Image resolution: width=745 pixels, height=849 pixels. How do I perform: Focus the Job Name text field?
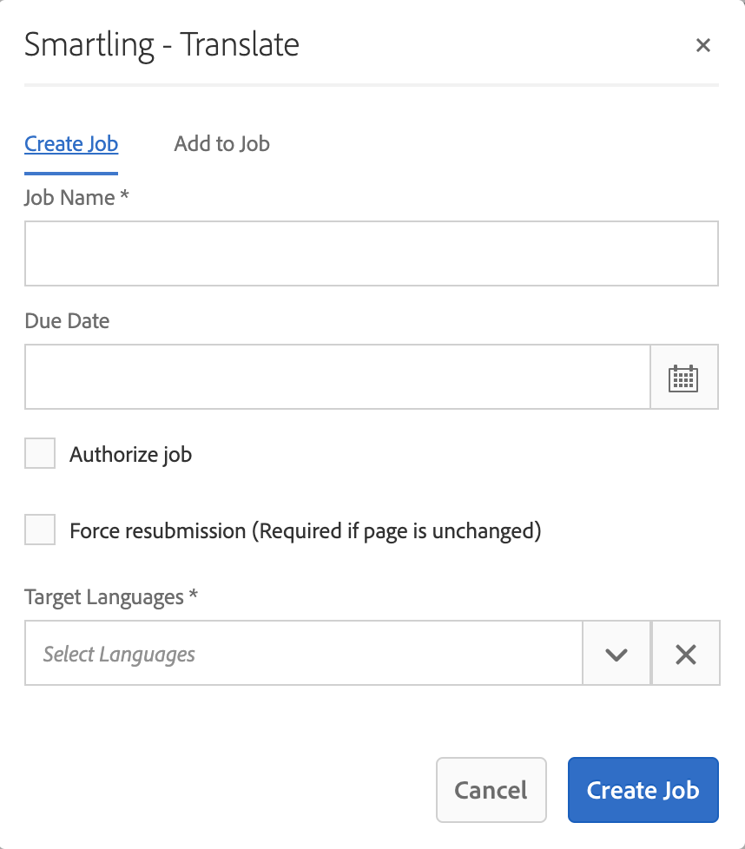pyautogui.click(x=371, y=253)
